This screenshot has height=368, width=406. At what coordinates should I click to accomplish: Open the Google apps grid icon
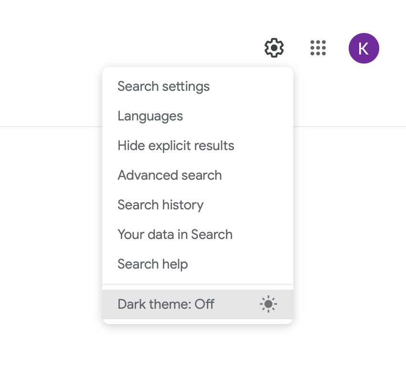click(318, 48)
